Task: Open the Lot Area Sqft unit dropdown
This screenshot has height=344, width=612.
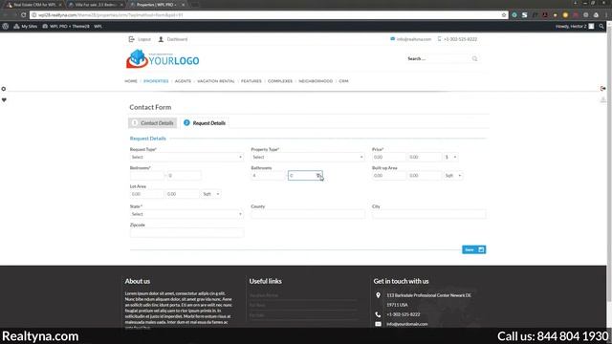Action: (x=211, y=194)
